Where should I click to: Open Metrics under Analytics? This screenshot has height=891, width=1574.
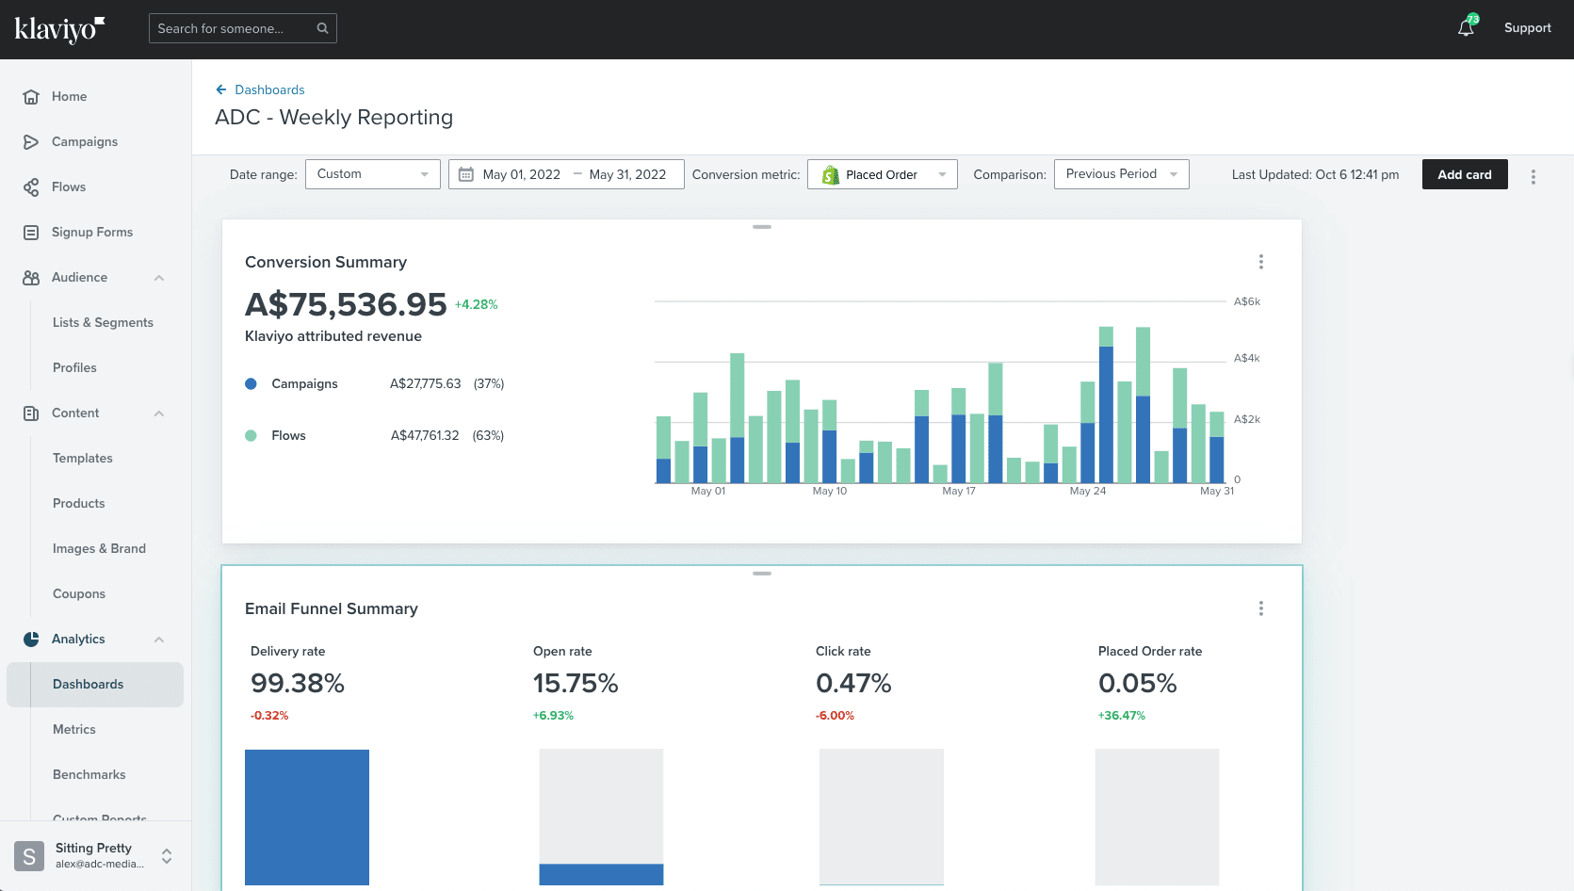74,730
